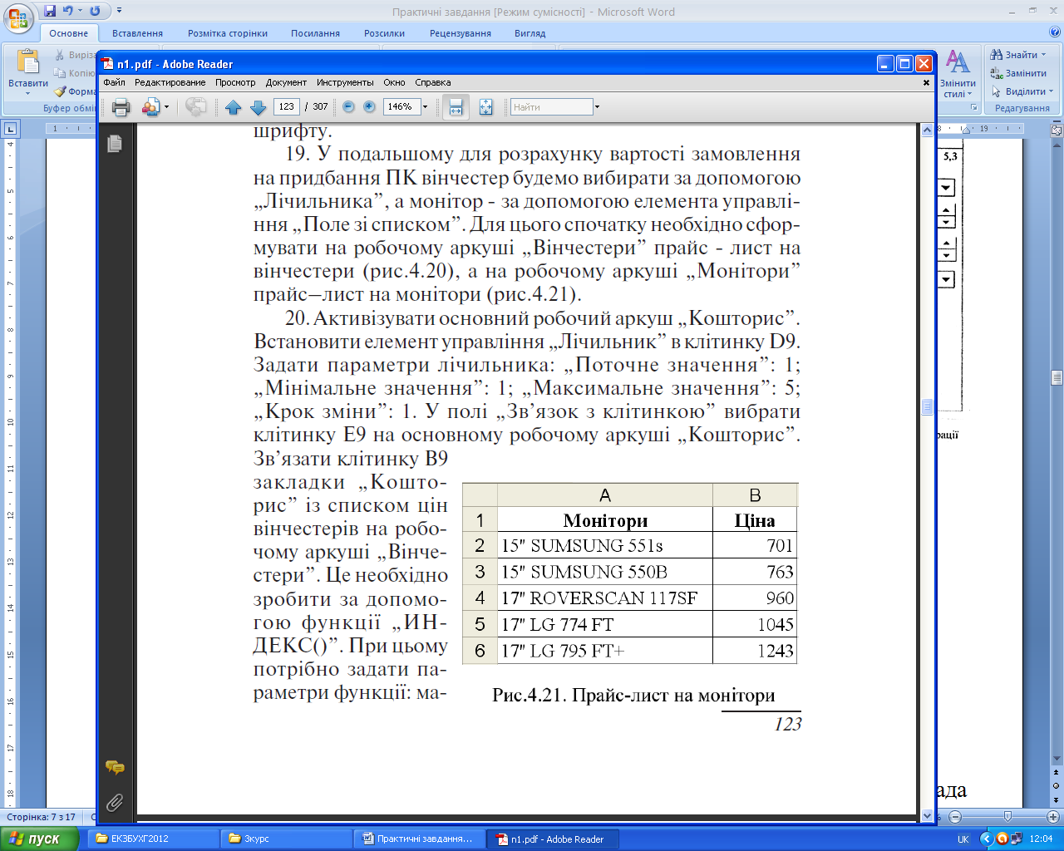1064x851 pixels.
Task: Click the Word help question mark icon
Action: pyautogui.click(x=1055, y=32)
